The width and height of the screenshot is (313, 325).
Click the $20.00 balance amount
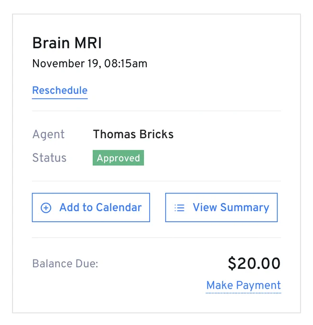tap(254, 263)
